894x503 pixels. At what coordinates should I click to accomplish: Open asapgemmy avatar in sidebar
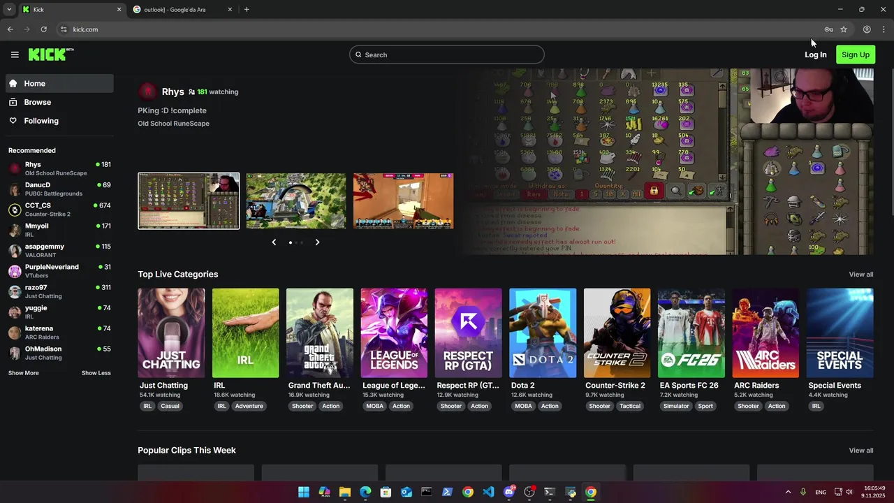point(15,251)
